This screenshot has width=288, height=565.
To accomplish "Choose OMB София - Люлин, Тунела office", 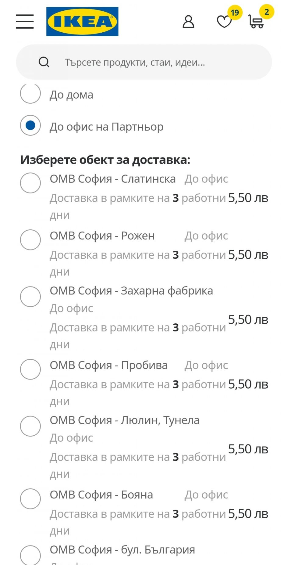I will point(30,426).
